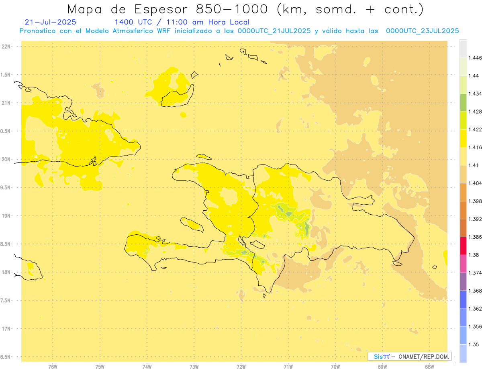Click the longitude label '72W'
Screen dimensions: 482x372
pyautogui.click(x=241, y=366)
